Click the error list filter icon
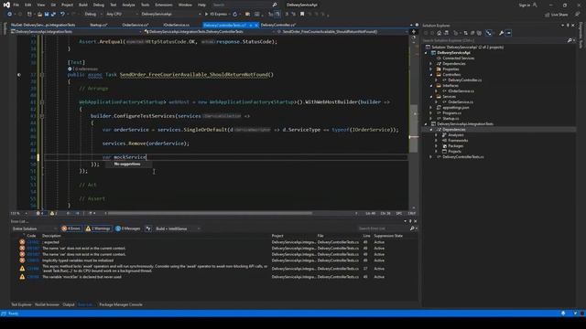This screenshot has width=586, height=329. coord(148,228)
